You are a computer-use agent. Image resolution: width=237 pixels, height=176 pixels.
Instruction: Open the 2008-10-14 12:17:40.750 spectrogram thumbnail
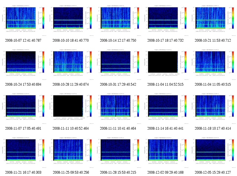[118, 20]
